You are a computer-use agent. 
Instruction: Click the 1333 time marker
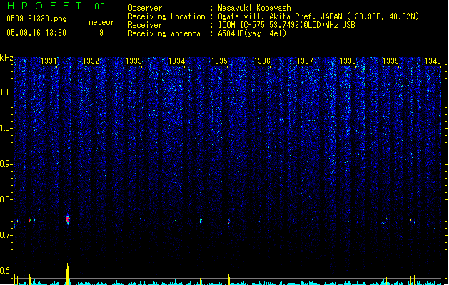(x=133, y=61)
